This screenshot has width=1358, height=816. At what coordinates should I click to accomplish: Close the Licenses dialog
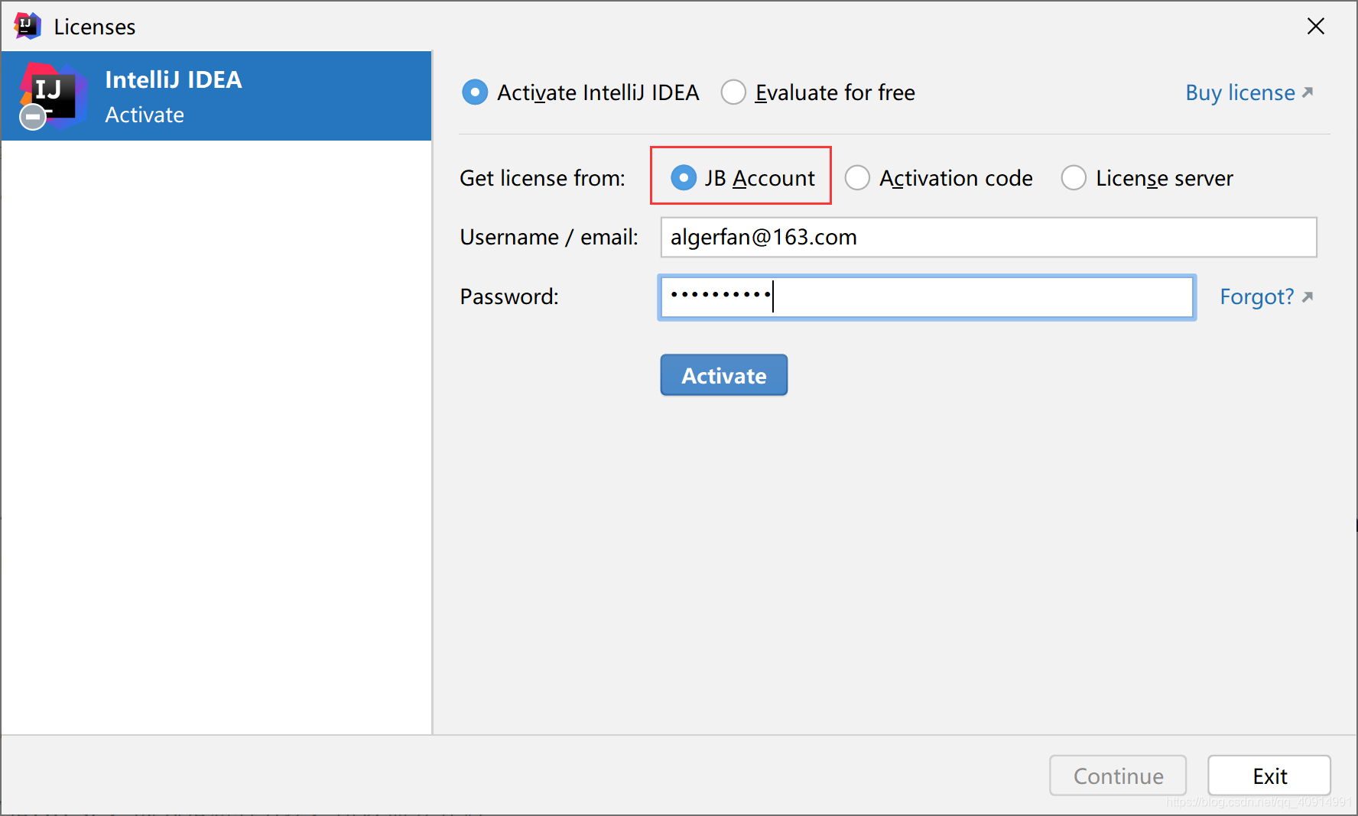point(1316,26)
